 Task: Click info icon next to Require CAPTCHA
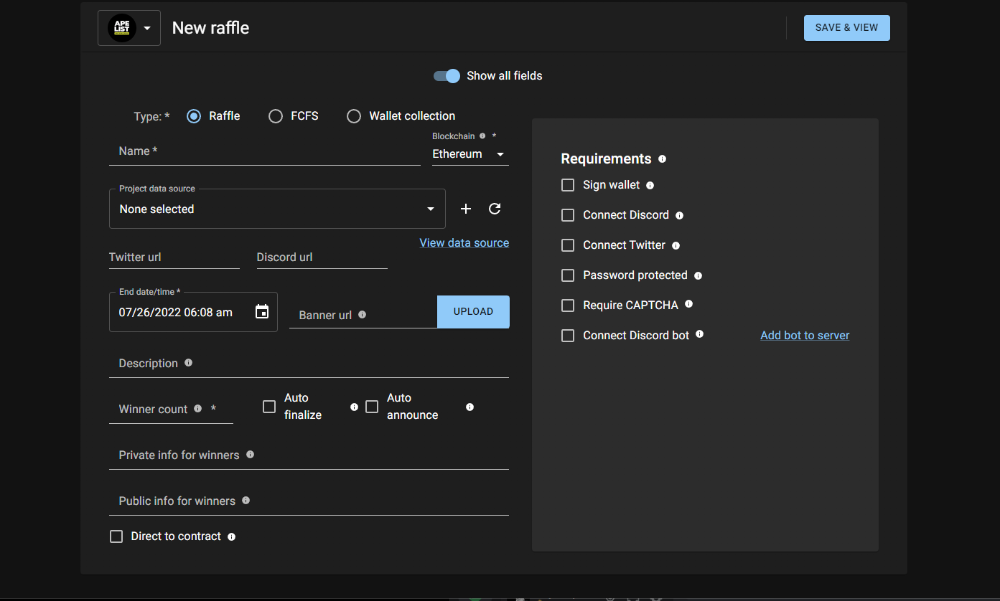coord(688,304)
